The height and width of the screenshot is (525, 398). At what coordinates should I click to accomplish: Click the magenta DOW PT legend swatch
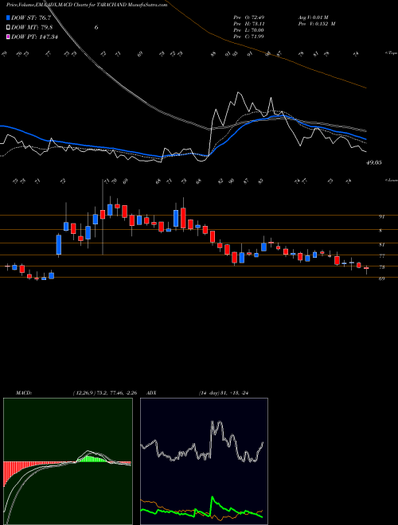click(8, 37)
